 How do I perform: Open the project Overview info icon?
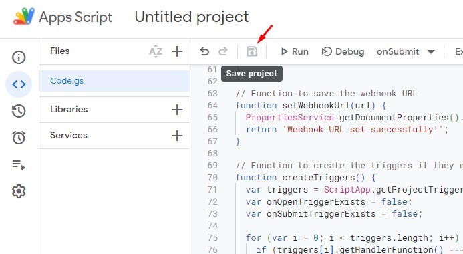click(19, 57)
